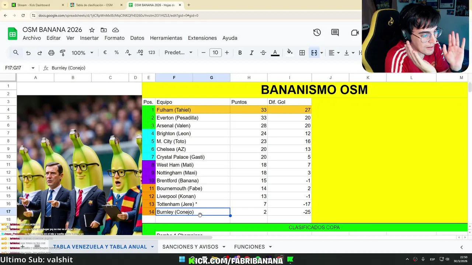Select column H header
The image size is (472, 265).
[249, 77]
